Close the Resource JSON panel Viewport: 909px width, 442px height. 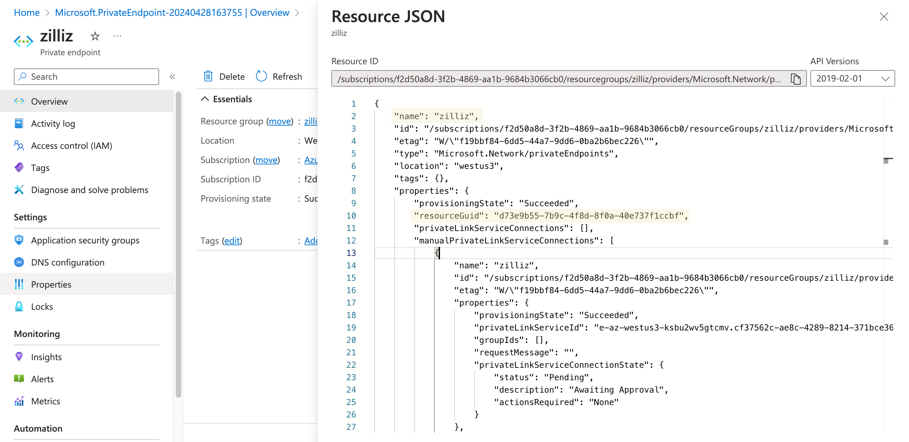coord(884,17)
